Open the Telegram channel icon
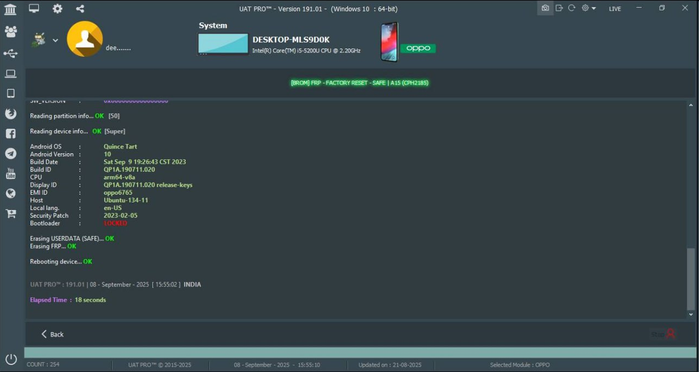Viewport: 699px width, 372px height. (x=10, y=154)
